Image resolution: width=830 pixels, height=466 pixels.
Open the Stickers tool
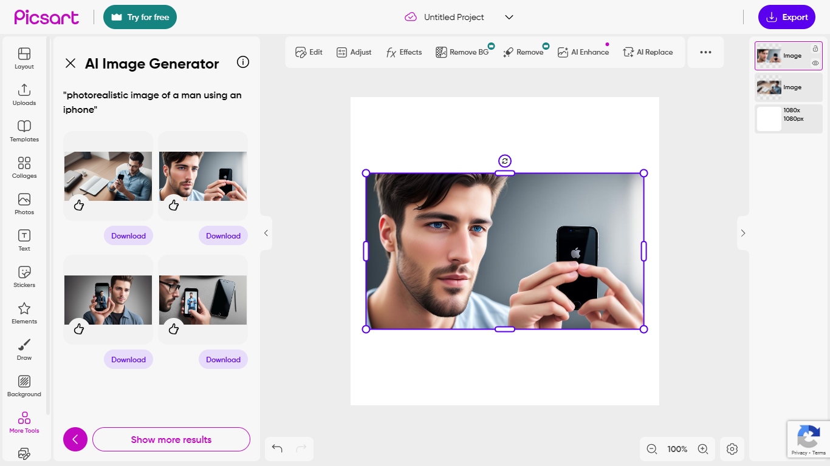click(24, 277)
